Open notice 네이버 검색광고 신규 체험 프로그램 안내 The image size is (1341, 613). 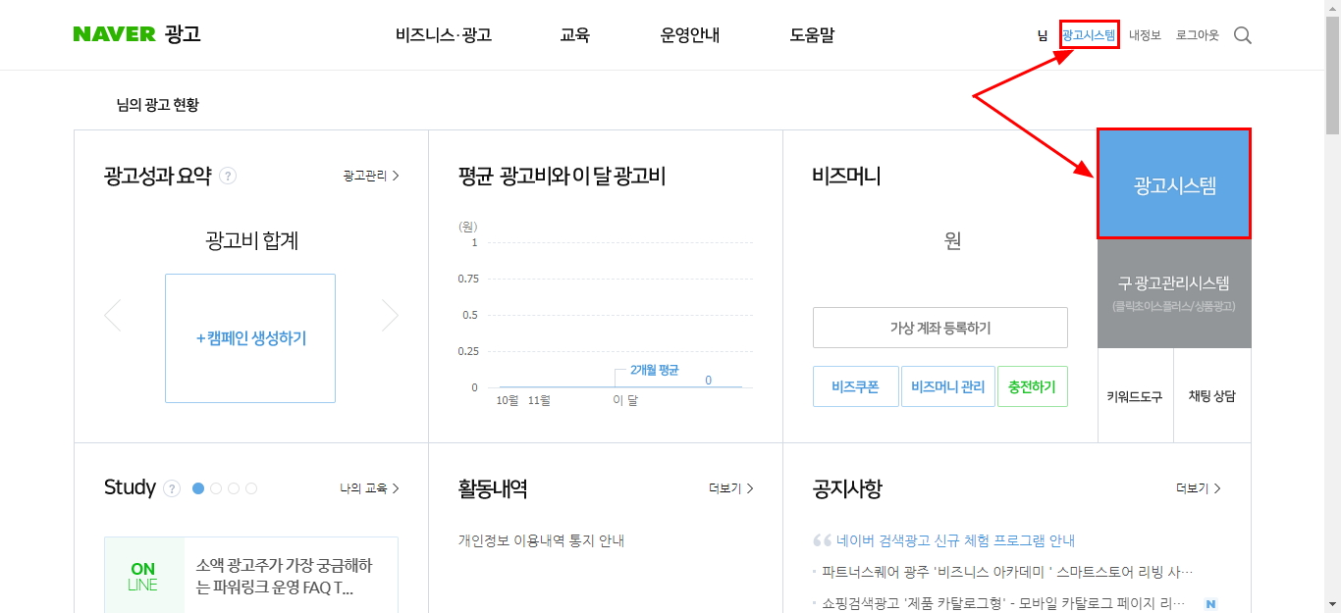(955, 540)
